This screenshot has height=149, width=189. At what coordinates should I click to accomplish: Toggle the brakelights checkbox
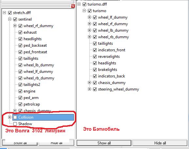coord(95,70)
